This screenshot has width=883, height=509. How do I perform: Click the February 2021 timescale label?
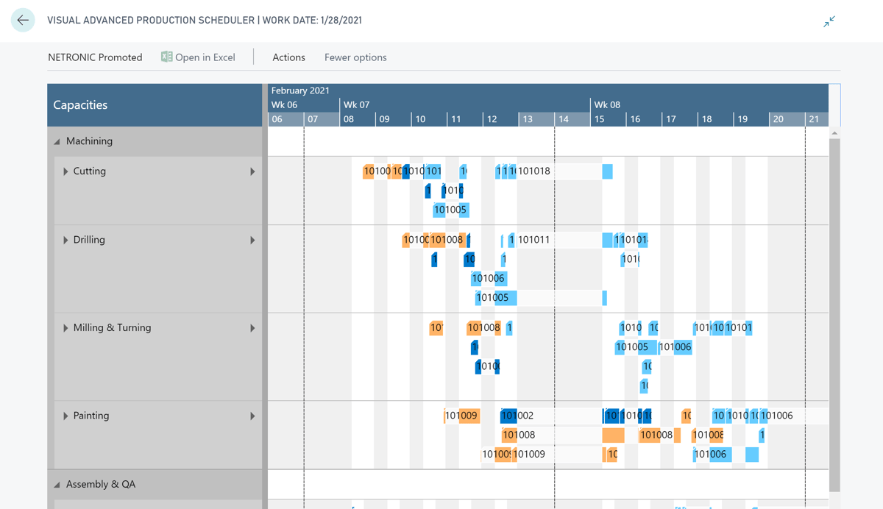click(x=300, y=90)
